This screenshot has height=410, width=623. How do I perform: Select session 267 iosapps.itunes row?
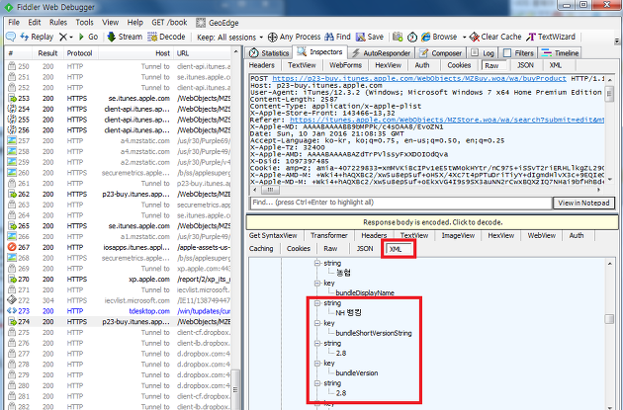[119, 247]
